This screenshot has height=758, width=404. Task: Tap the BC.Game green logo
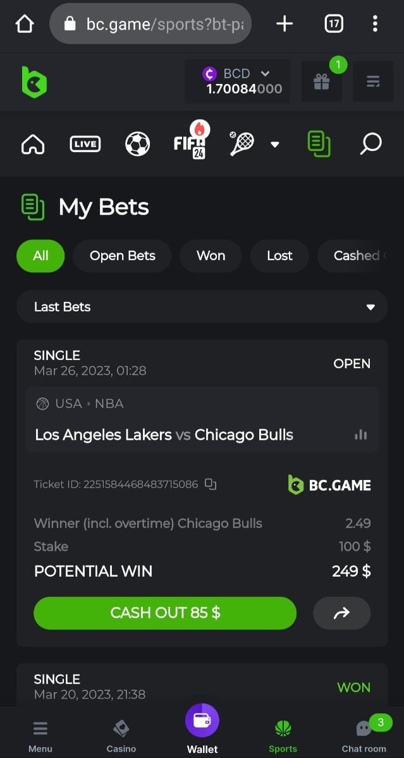pyautogui.click(x=34, y=82)
